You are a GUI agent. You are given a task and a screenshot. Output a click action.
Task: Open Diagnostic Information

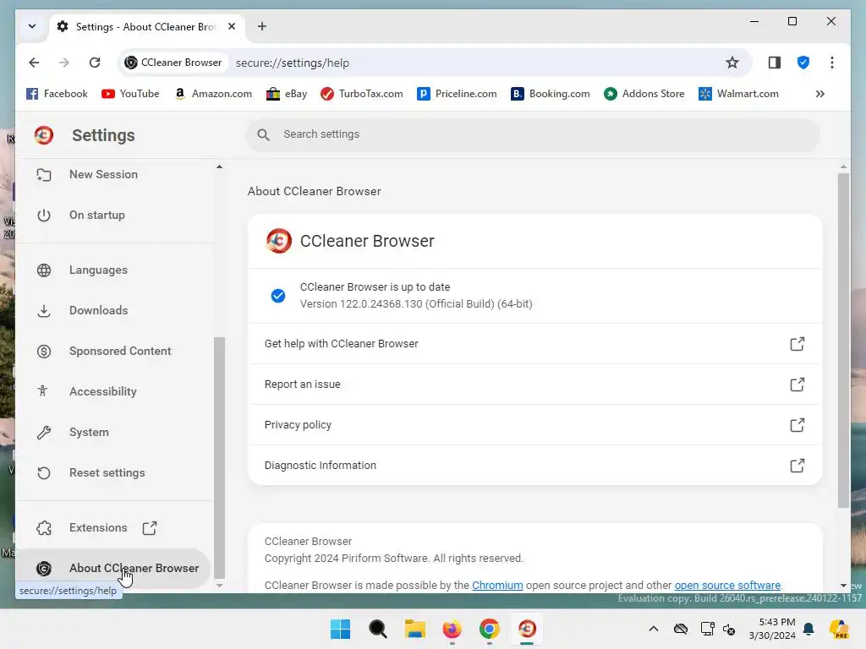point(534,466)
